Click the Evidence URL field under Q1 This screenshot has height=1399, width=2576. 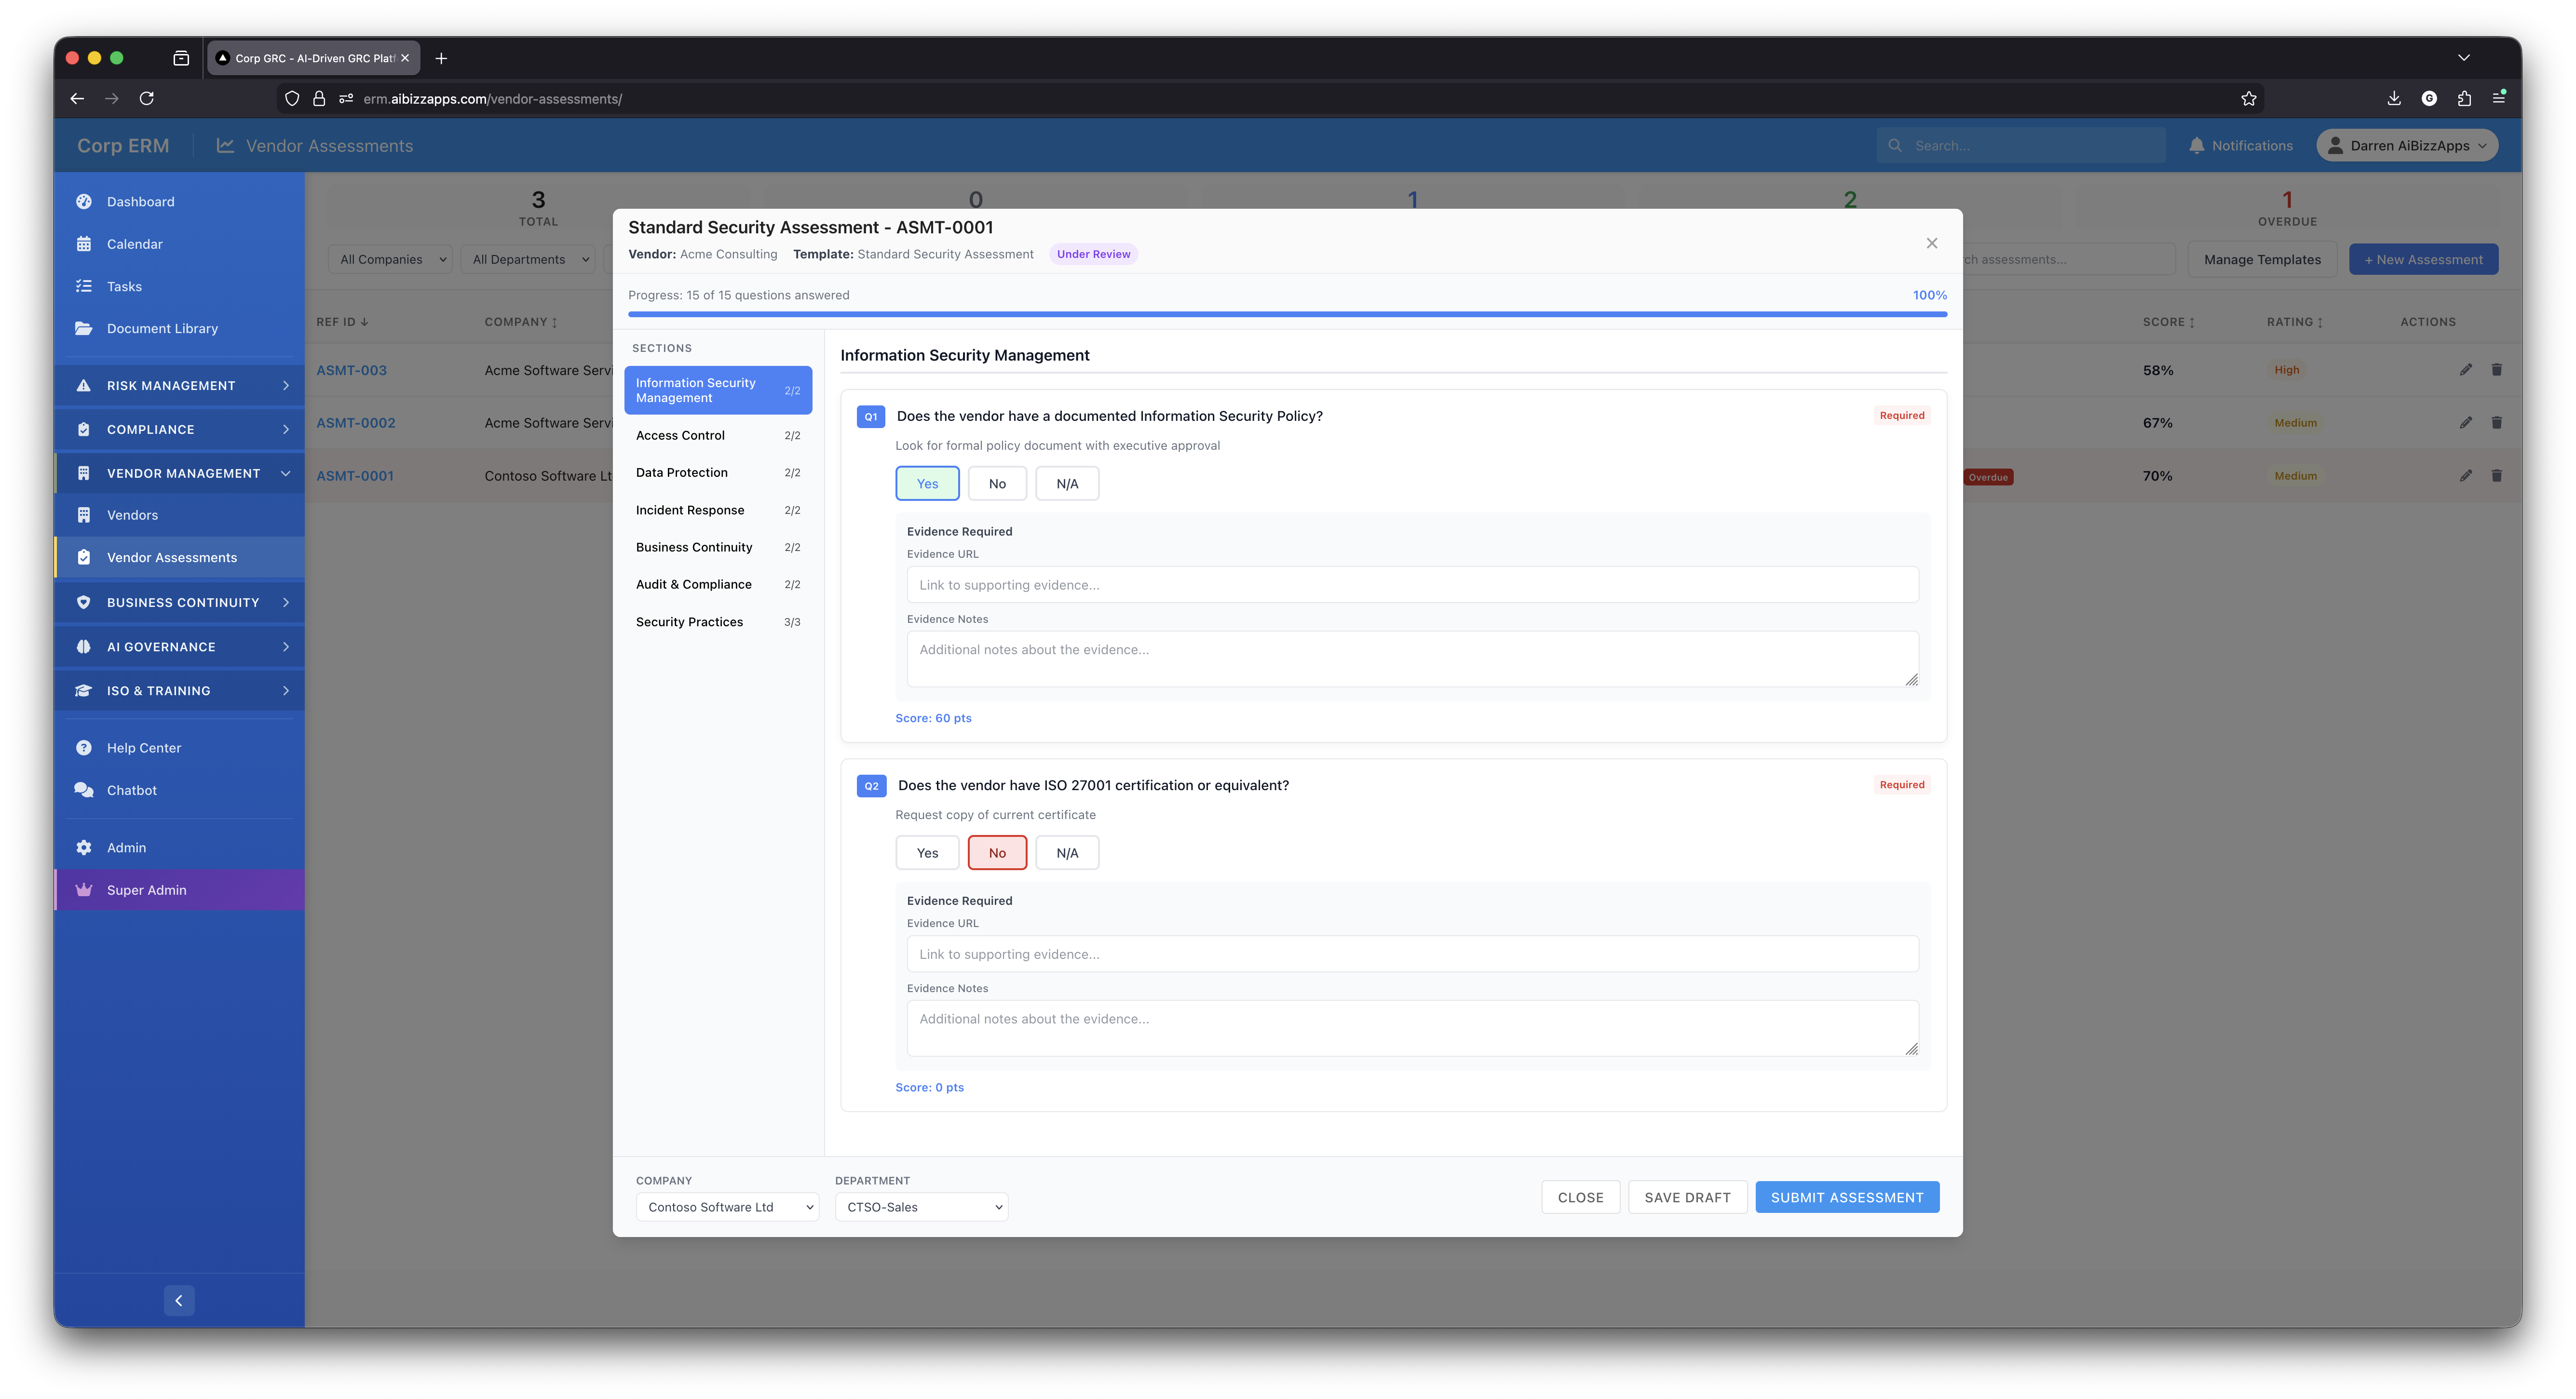point(1412,585)
